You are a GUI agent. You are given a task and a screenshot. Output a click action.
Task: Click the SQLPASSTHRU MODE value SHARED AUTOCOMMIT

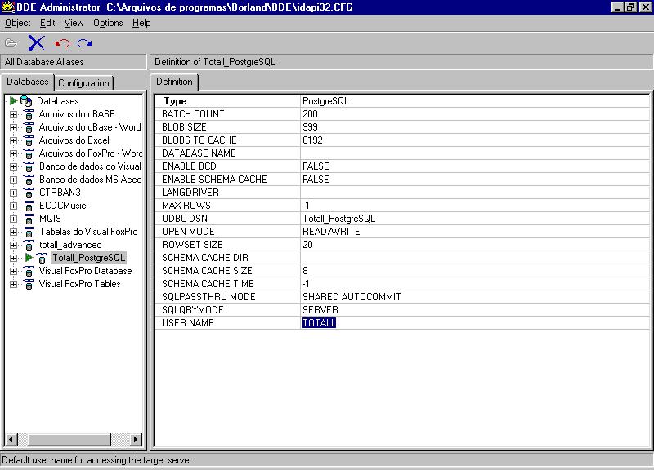point(352,297)
